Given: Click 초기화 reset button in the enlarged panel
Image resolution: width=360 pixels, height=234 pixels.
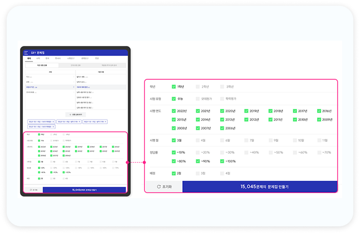Looking at the screenshot, I should click(164, 187).
